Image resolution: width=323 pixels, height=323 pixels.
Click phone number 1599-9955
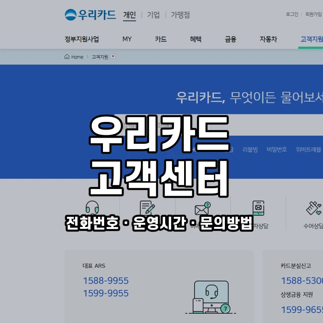coord(106,293)
